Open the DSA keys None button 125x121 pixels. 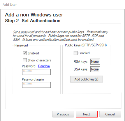(95, 69)
